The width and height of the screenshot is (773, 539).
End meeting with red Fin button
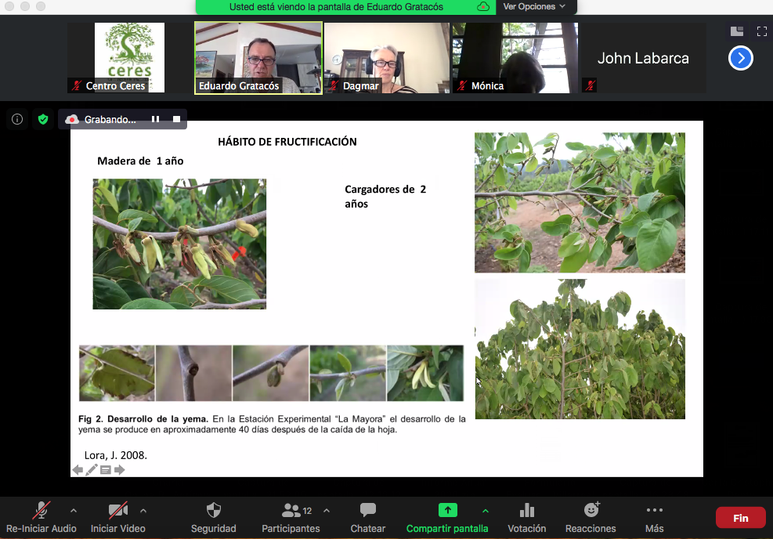(740, 518)
